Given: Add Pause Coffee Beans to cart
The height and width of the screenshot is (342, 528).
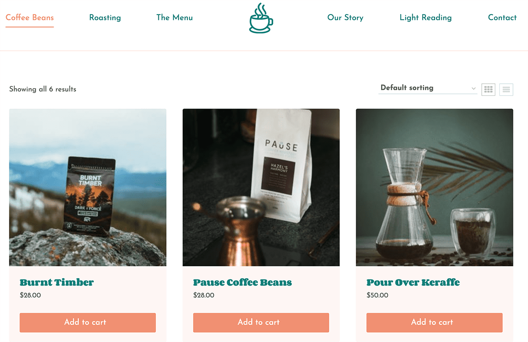Looking at the screenshot, I should pyautogui.click(x=261, y=323).
